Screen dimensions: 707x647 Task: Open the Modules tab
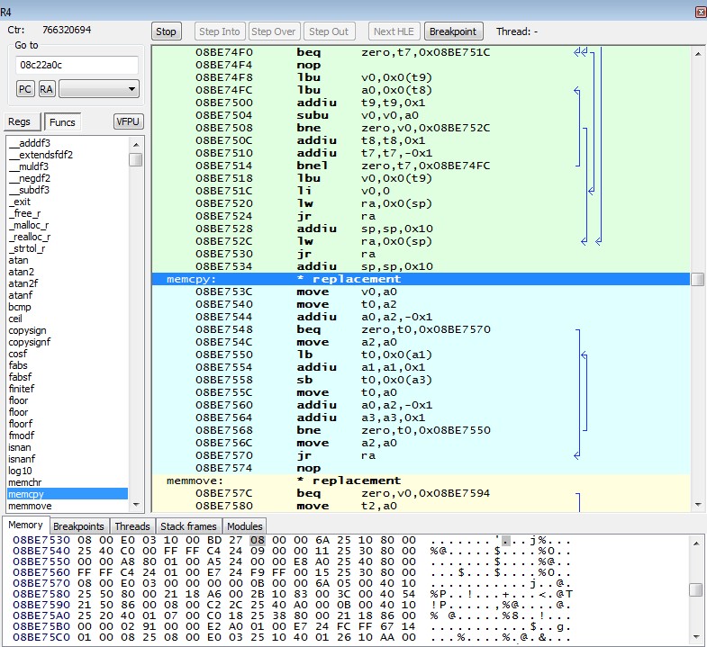[244, 526]
